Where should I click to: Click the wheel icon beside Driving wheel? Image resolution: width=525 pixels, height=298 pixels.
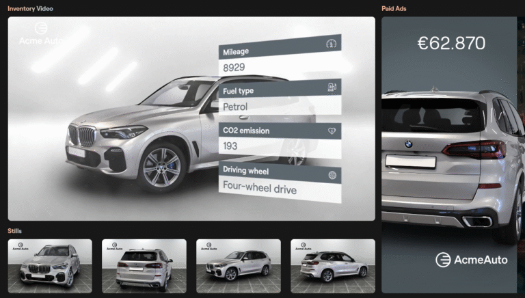tap(332, 174)
